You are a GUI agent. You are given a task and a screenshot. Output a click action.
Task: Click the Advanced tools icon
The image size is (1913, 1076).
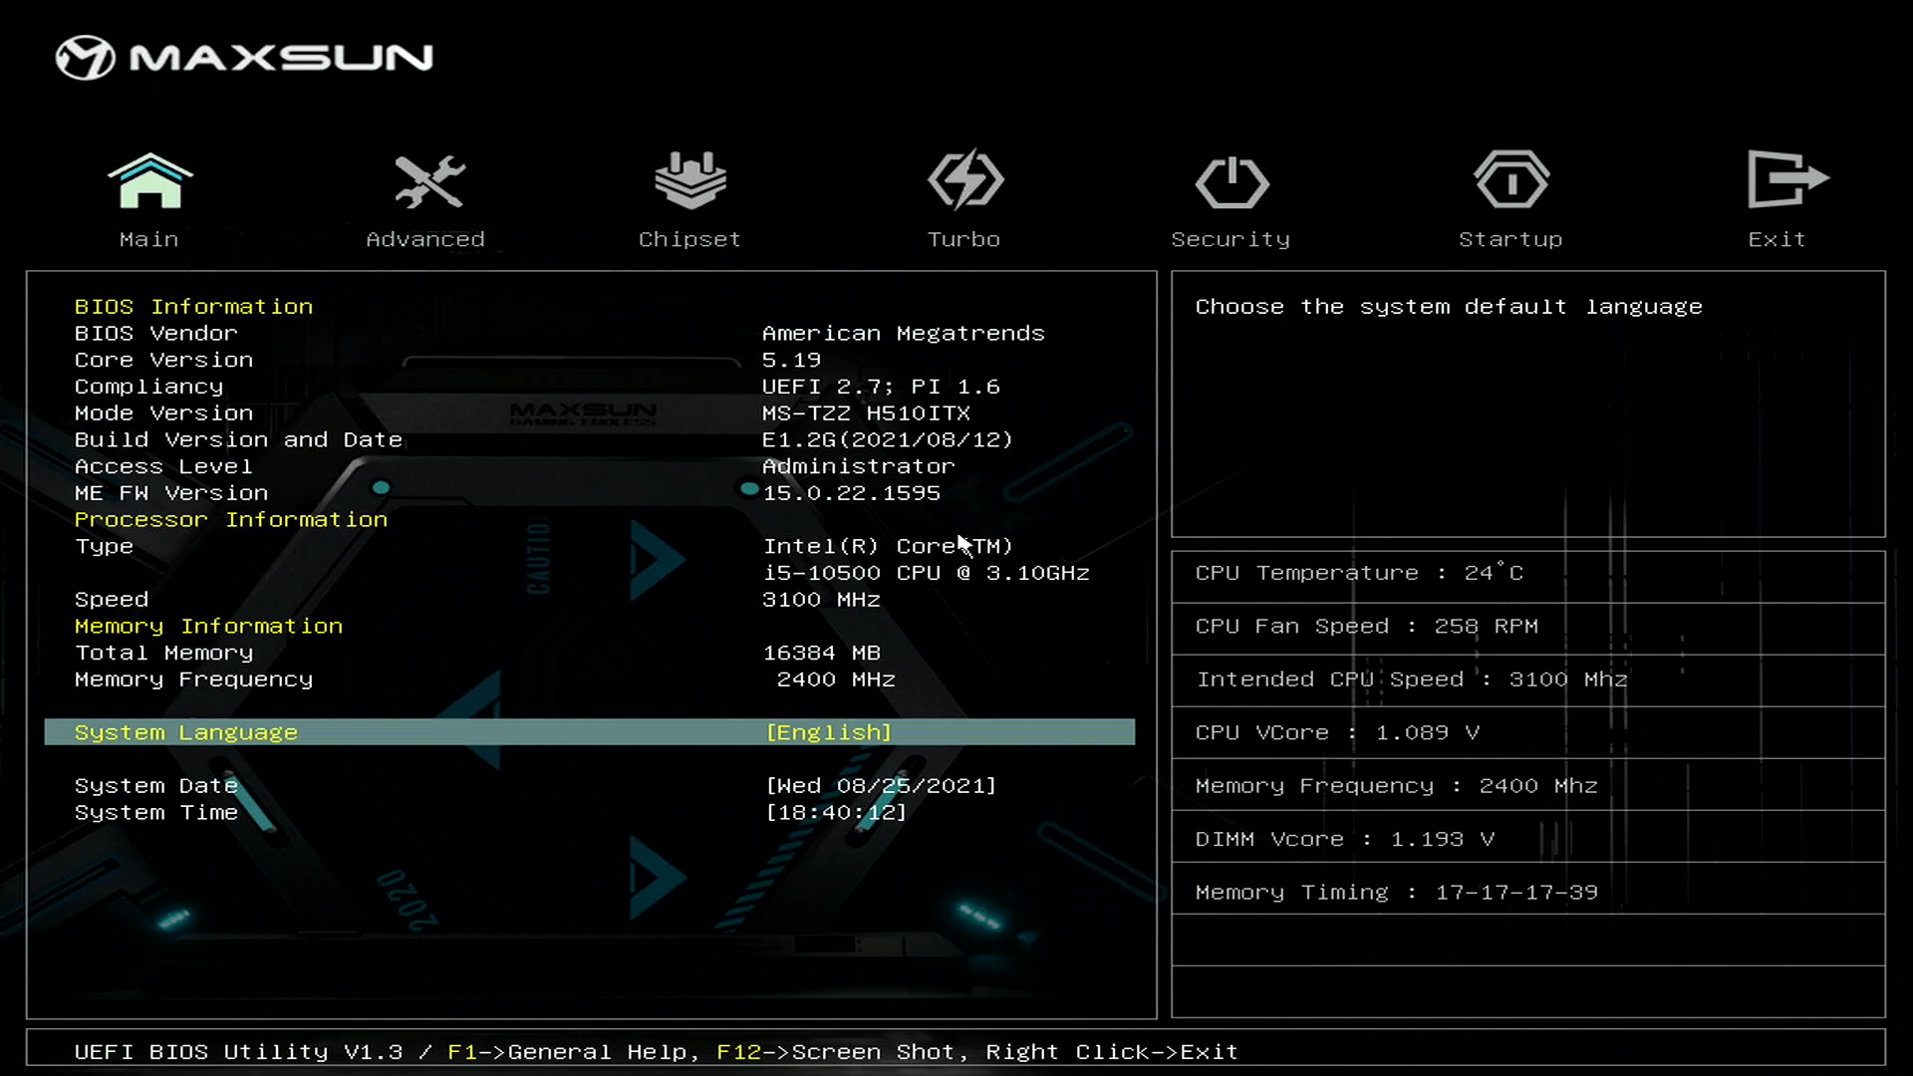click(x=428, y=181)
